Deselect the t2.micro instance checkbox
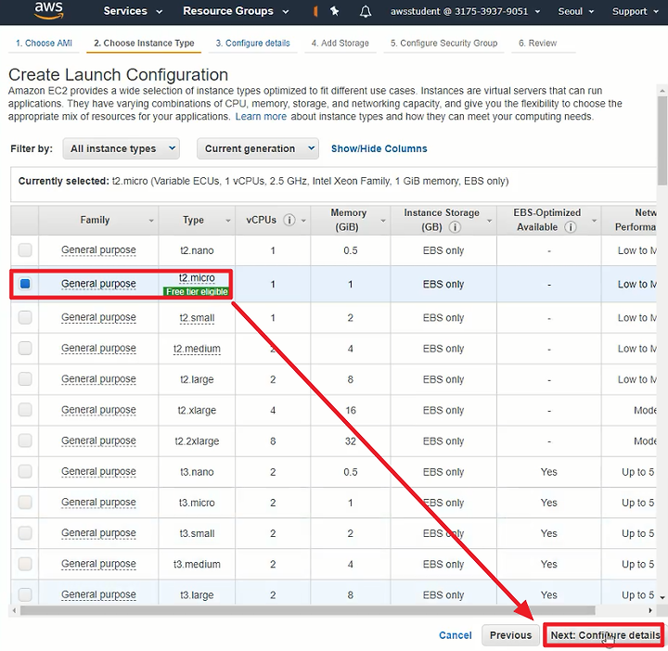Viewport: 668px width, 651px height. click(x=25, y=284)
